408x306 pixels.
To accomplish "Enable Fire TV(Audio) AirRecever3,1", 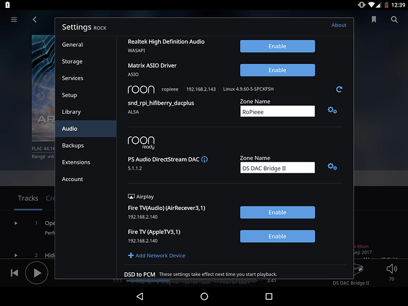I will click(278, 212).
